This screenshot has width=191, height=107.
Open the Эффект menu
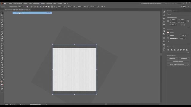tap(43, 3)
